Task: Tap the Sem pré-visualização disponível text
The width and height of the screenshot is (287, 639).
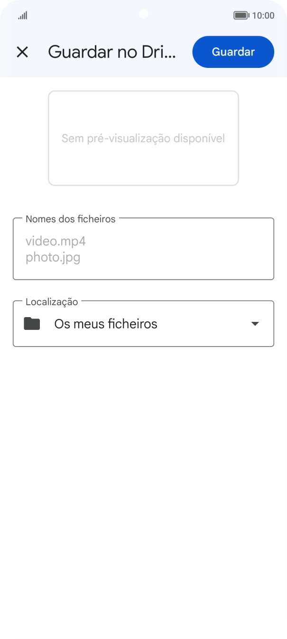Action: click(x=143, y=139)
